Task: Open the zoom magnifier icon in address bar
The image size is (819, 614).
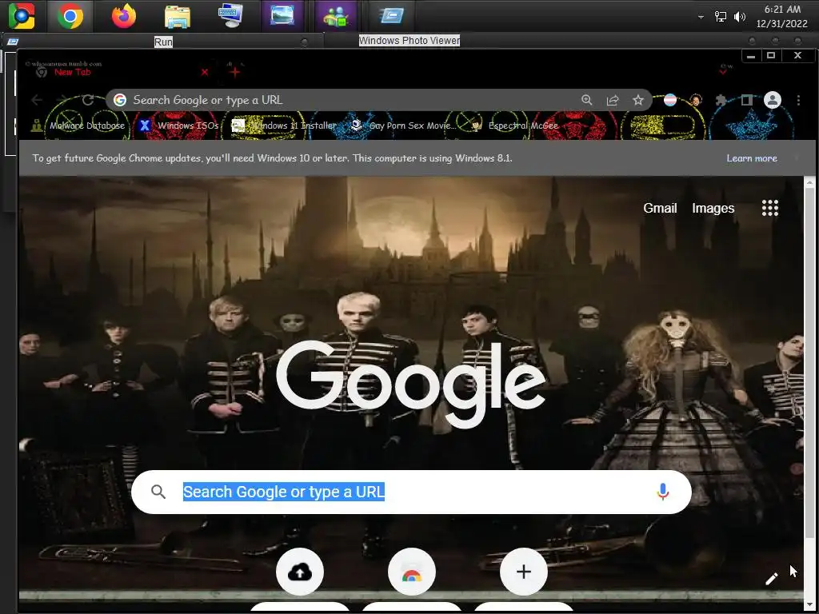Action: tap(586, 100)
